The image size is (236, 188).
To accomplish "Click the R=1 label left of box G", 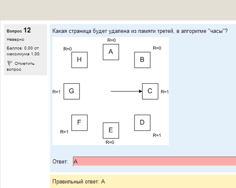I will [x=57, y=92].
